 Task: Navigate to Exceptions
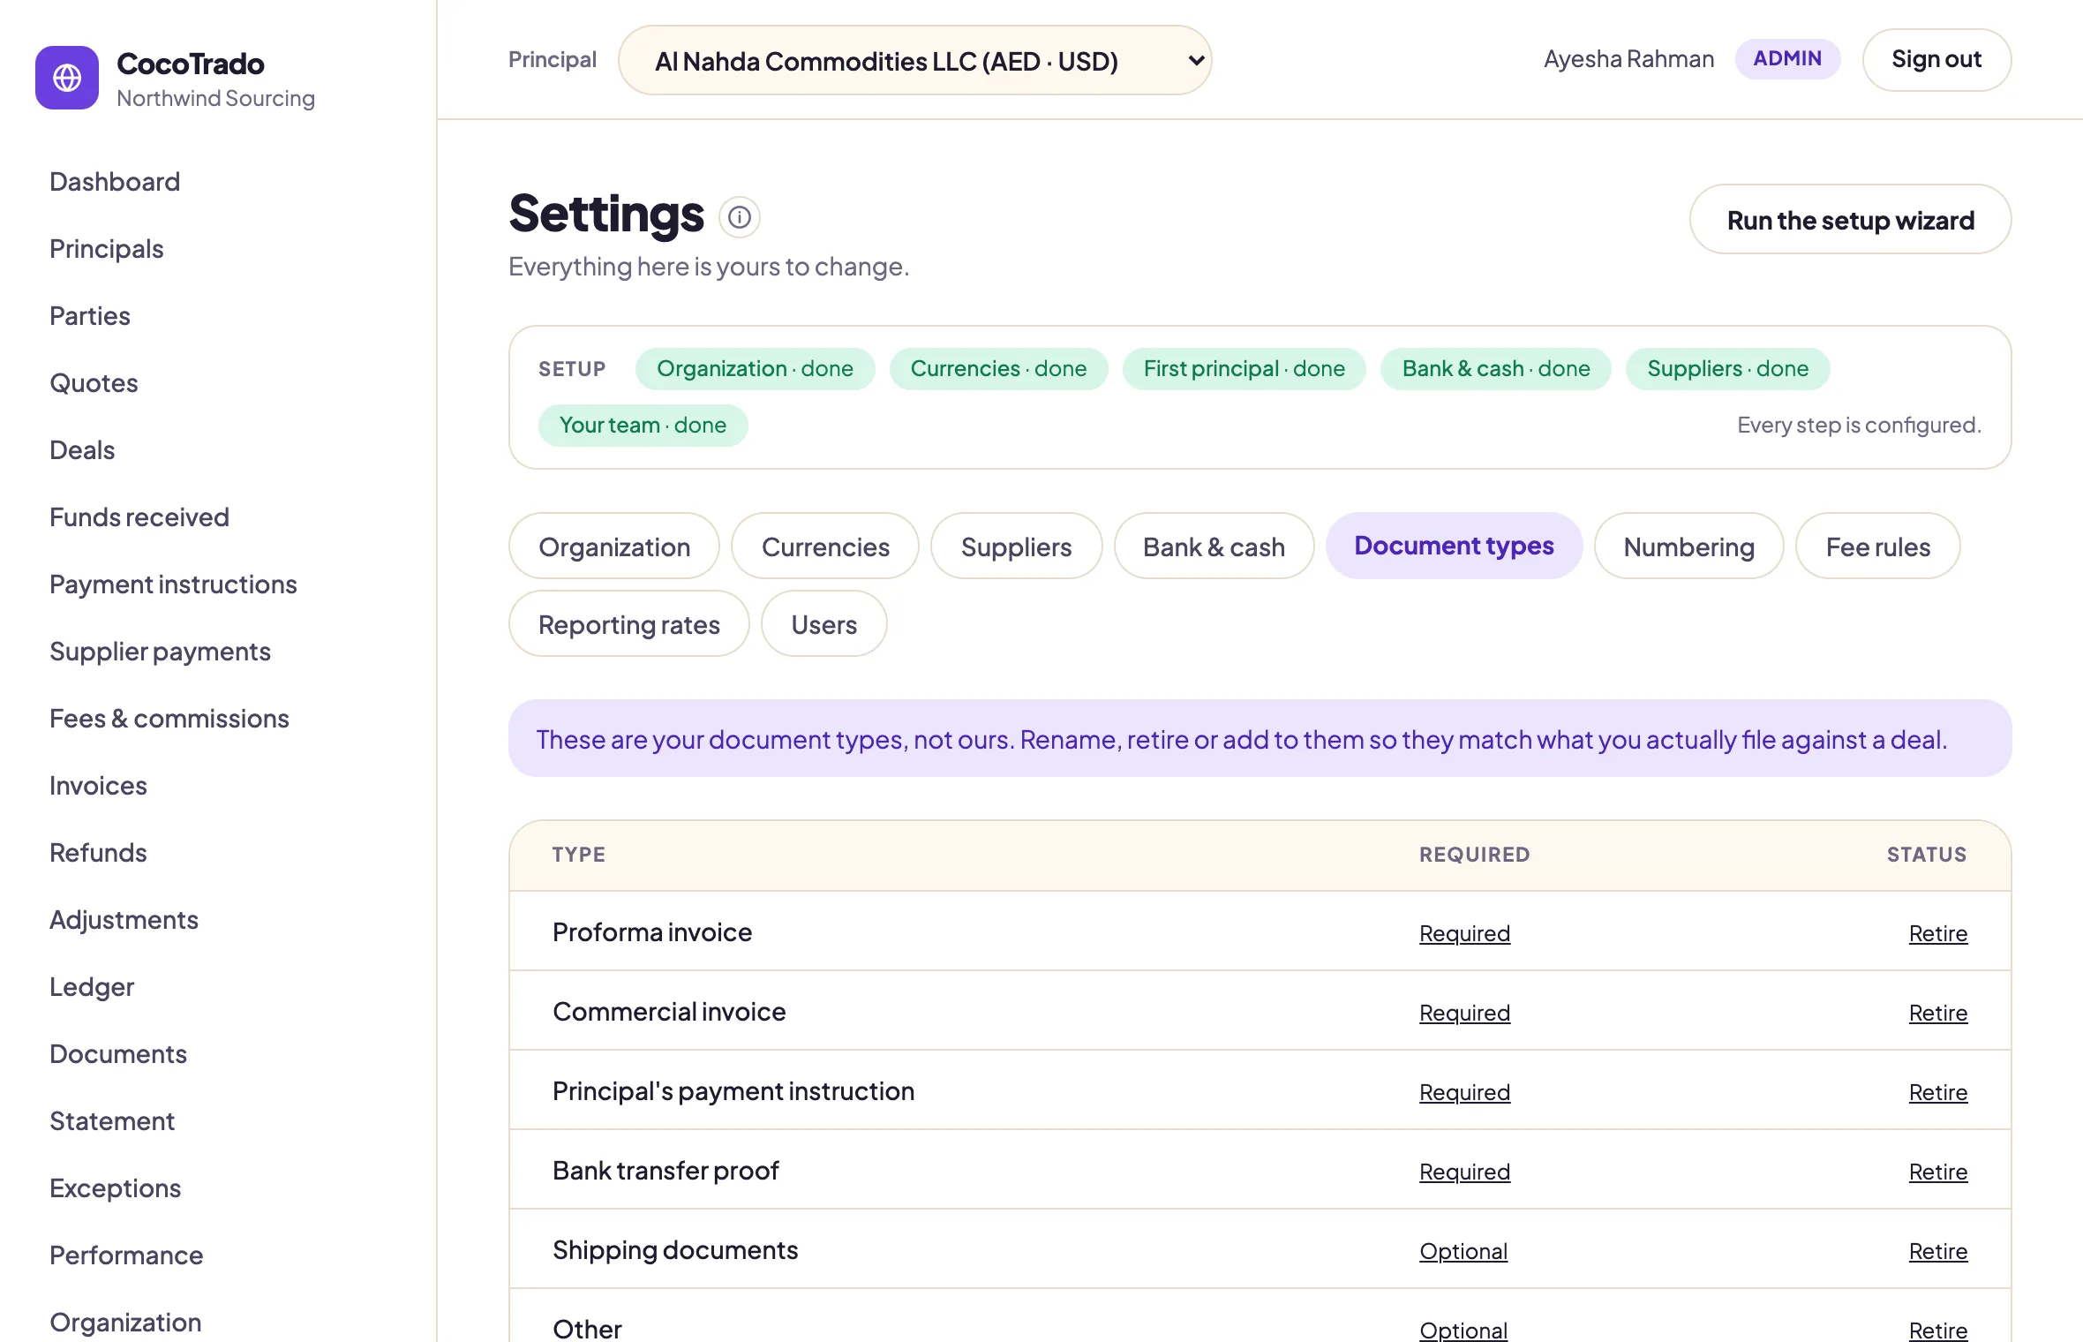(x=115, y=1188)
